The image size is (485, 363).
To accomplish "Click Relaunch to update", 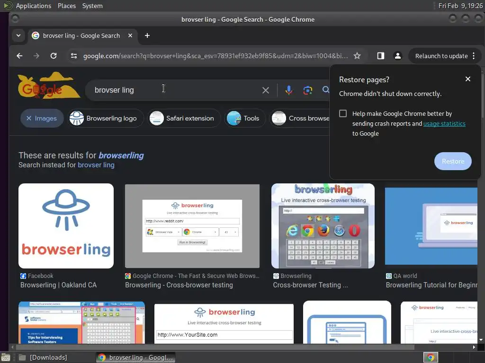I will pos(441,56).
